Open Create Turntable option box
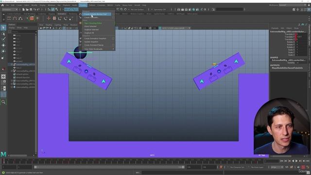The height and width of the screenshot is (175, 311). click(113, 17)
